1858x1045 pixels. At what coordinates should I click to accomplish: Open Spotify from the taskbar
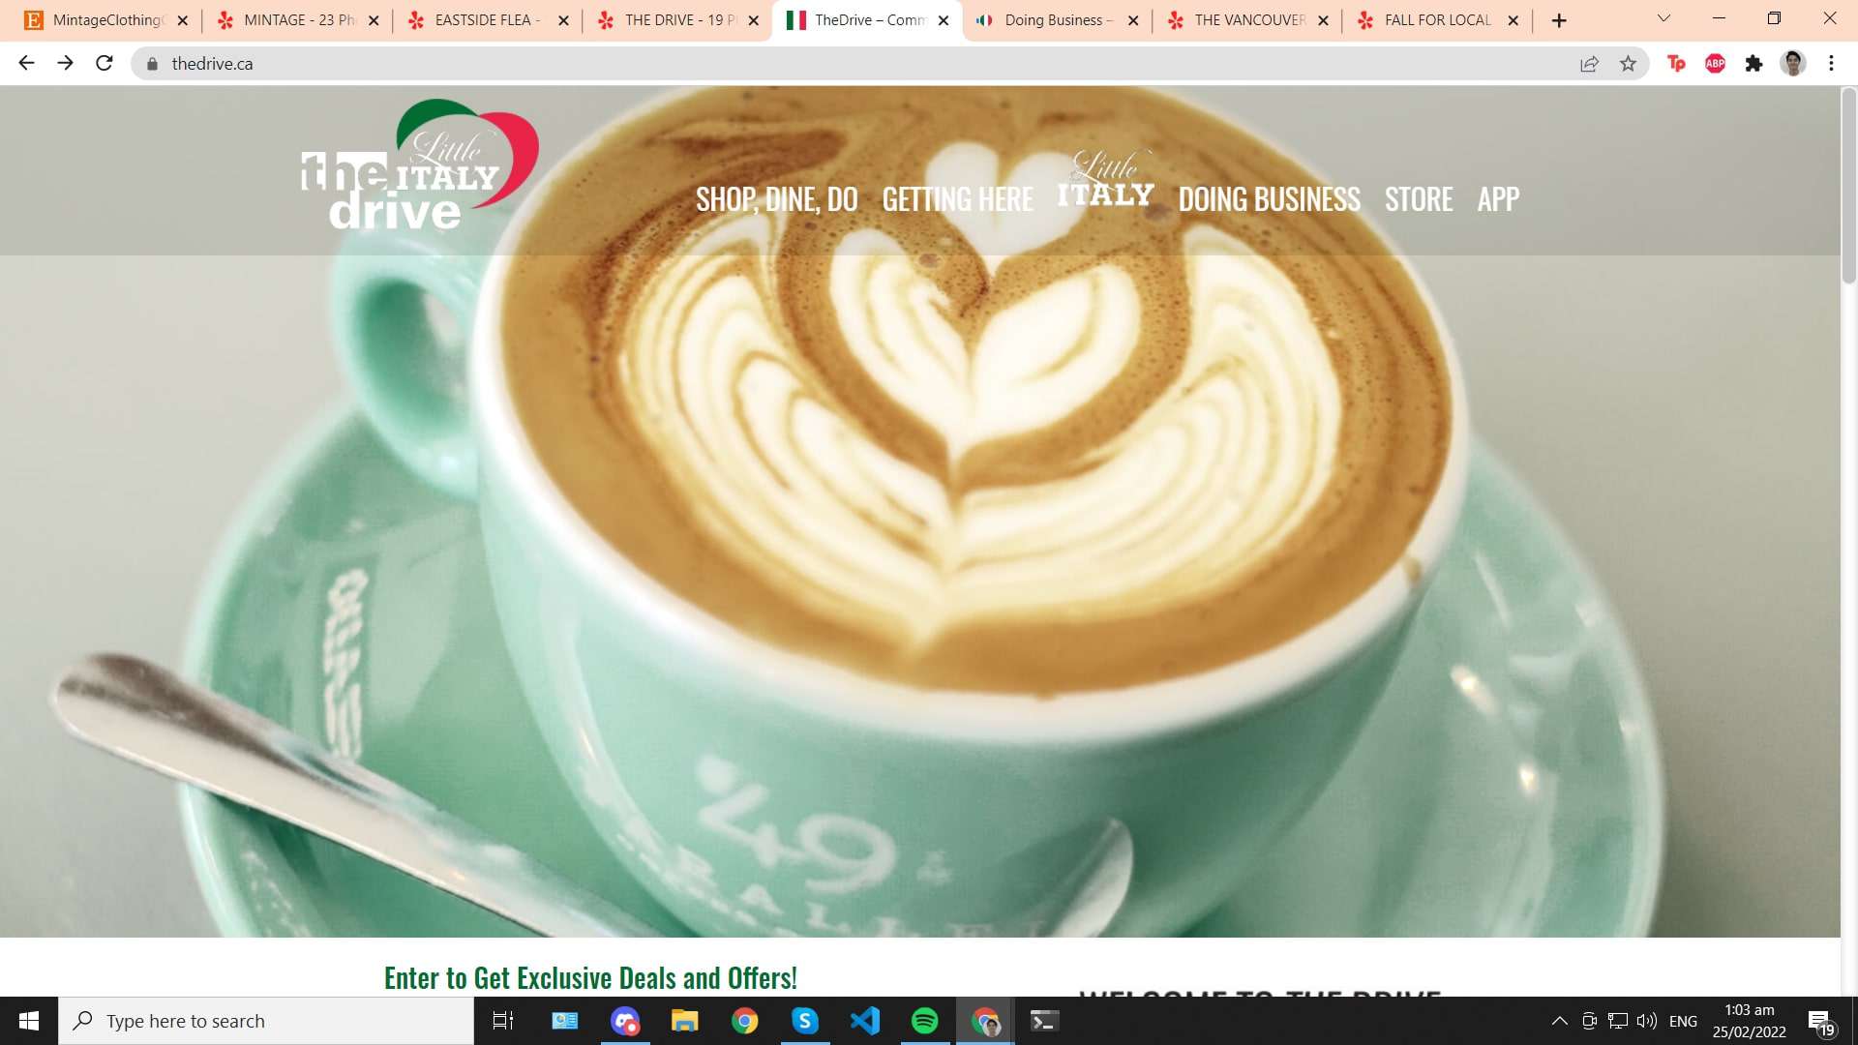click(925, 1021)
